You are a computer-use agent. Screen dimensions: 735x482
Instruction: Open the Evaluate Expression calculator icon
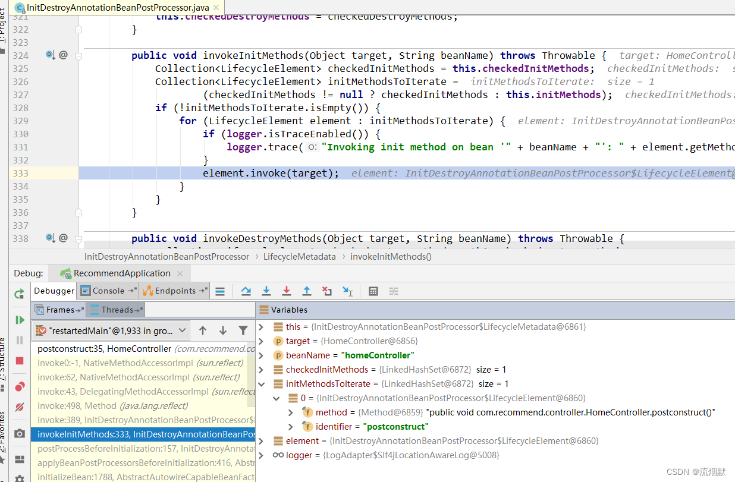click(373, 291)
